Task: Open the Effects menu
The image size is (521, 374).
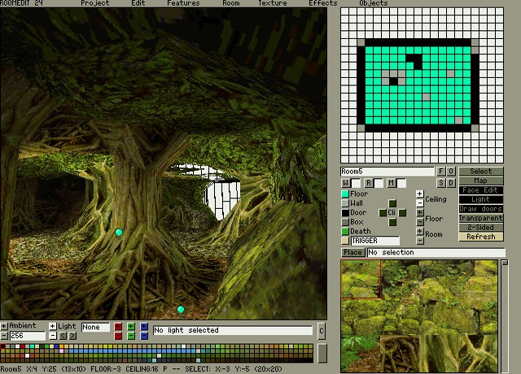Action: tap(322, 3)
